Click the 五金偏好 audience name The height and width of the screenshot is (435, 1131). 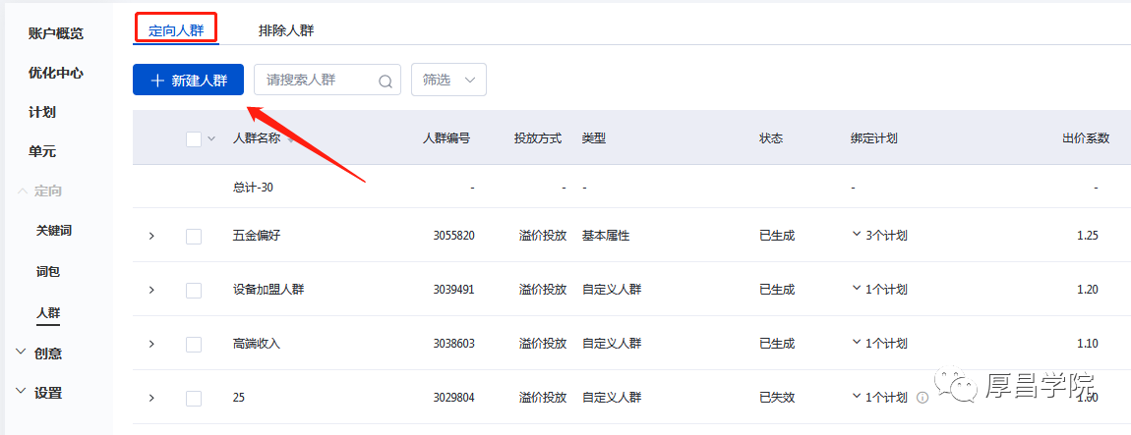257,236
